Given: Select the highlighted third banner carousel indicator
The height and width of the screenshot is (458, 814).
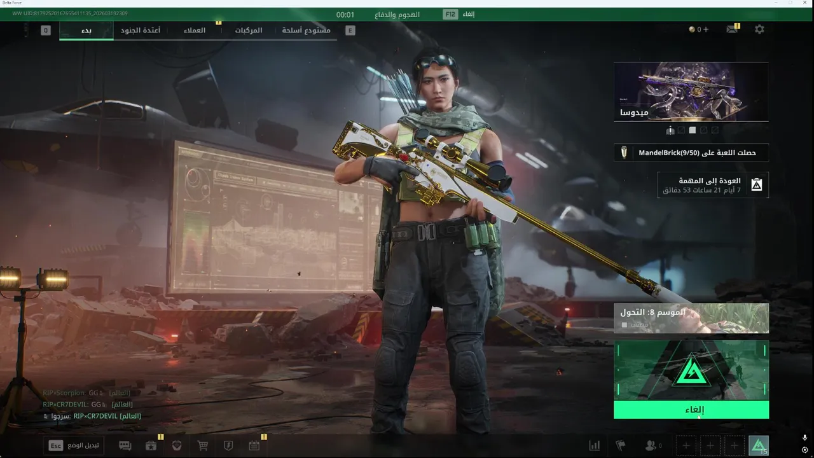Looking at the screenshot, I should point(693,130).
